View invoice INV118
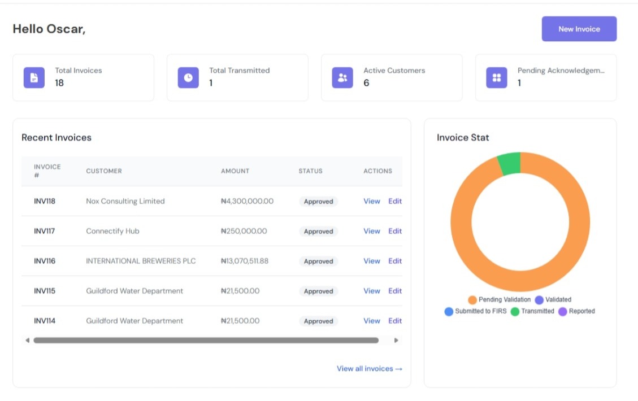Screen dimensions: 638x401 [371, 201]
